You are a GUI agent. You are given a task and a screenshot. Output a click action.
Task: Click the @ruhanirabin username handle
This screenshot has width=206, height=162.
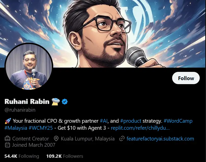[20, 110]
